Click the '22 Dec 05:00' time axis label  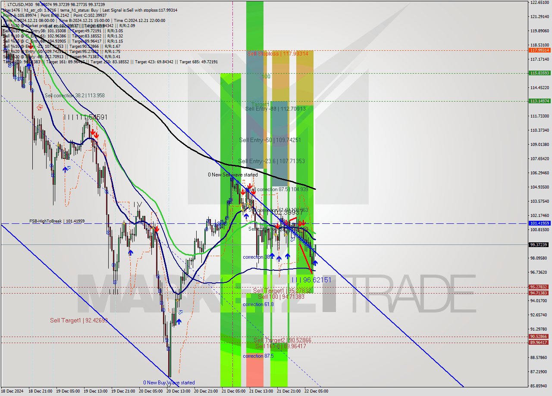[x=316, y=391]
